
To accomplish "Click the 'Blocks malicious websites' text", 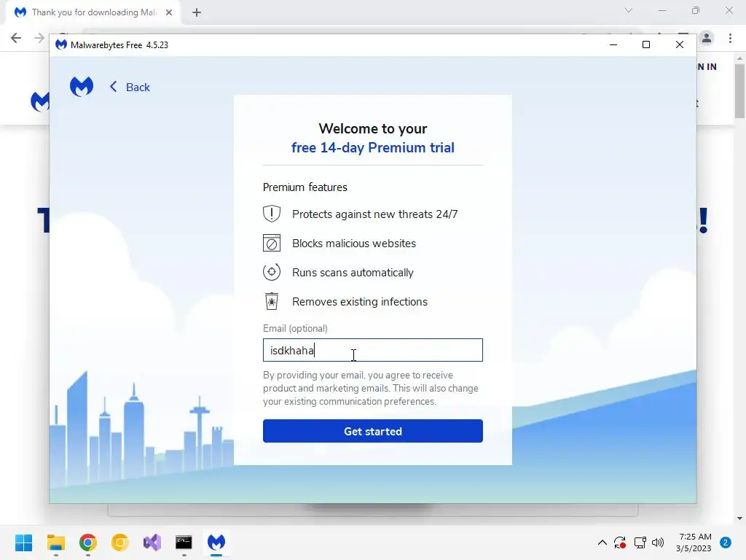I will (354, 244).
